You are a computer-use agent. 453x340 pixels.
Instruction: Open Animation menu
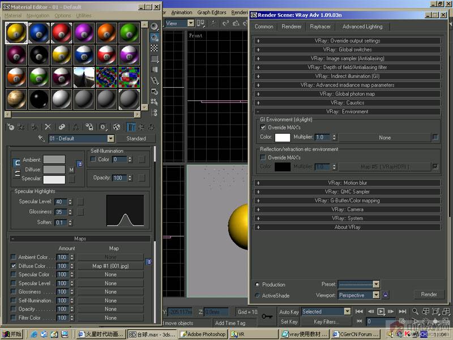point(181,12)
